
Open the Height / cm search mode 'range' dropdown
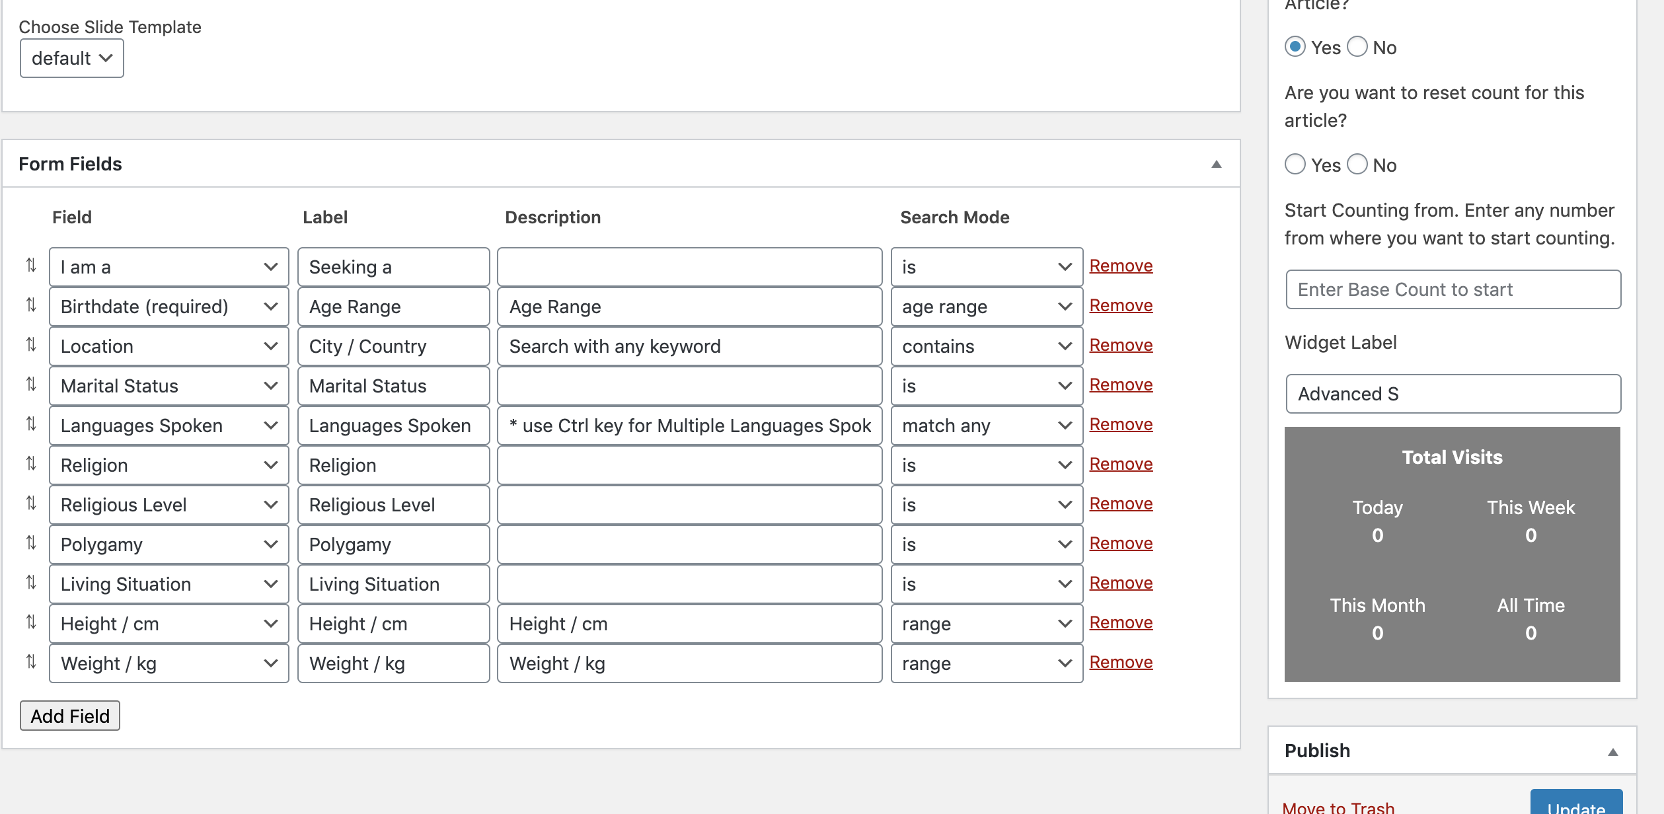click(x=987, y=624)
